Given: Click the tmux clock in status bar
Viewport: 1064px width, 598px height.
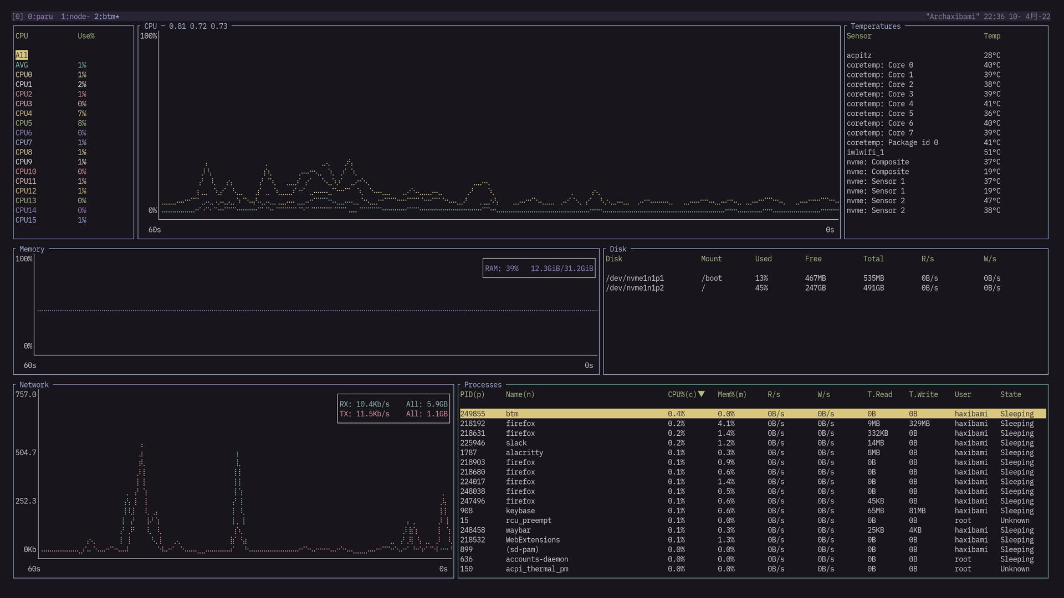Looking at the screenshot, I should (x=994, y=17).
